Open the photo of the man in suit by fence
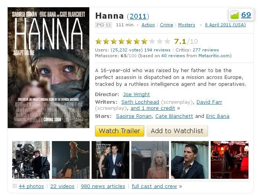 pos(190,160)
